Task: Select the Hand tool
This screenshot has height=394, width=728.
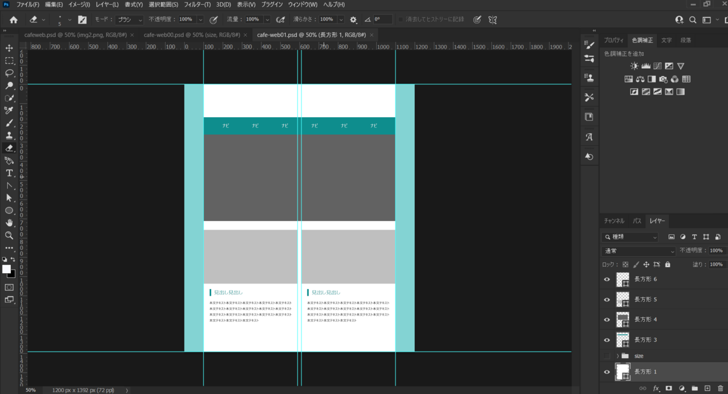Action: [x=9, y=223]
